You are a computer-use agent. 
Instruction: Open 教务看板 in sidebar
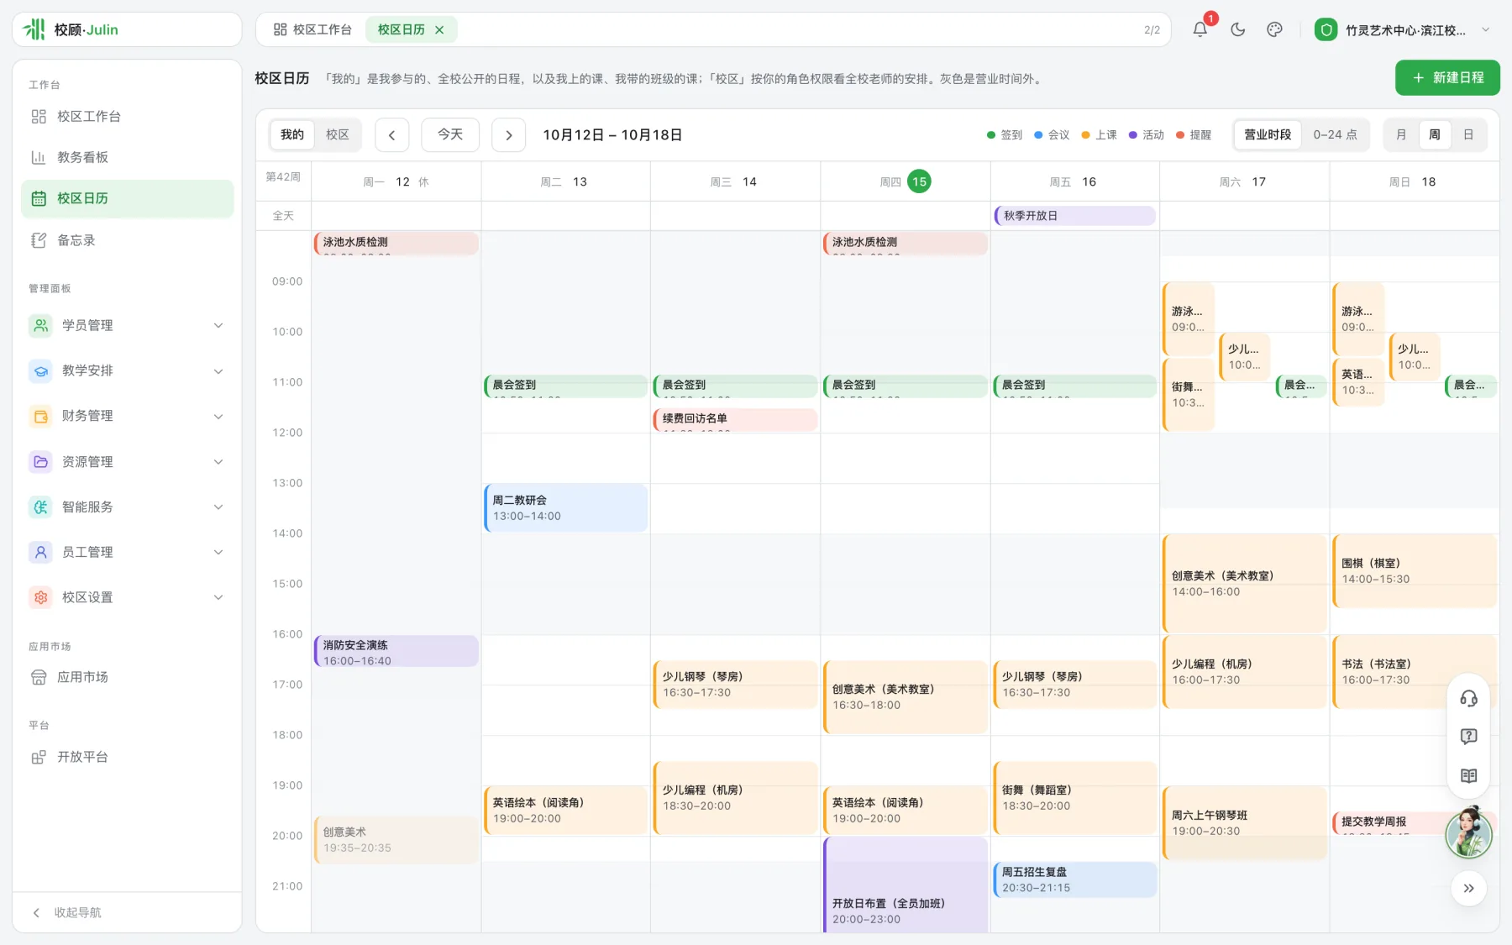[x=127, y=157]
